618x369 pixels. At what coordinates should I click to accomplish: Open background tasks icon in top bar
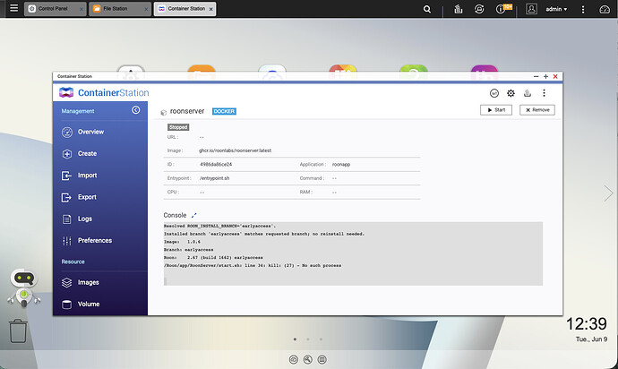coord(458,9)
